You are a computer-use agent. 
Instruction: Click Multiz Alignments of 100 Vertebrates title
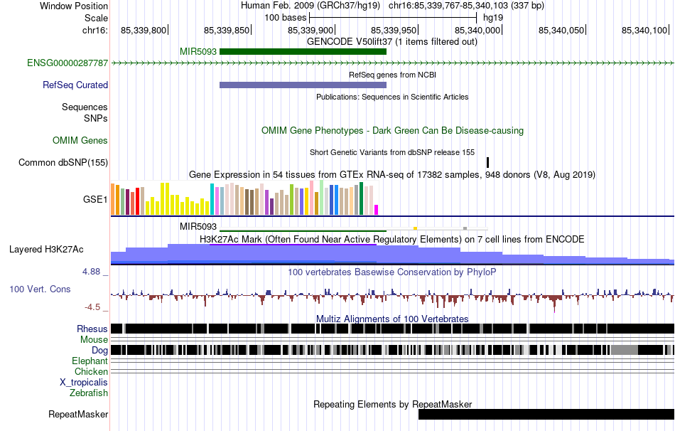[x=392, y=319]
